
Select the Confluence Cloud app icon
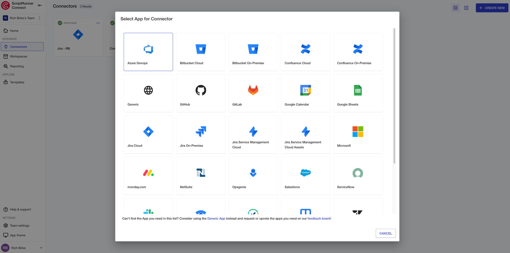click(x=305, y=49)
